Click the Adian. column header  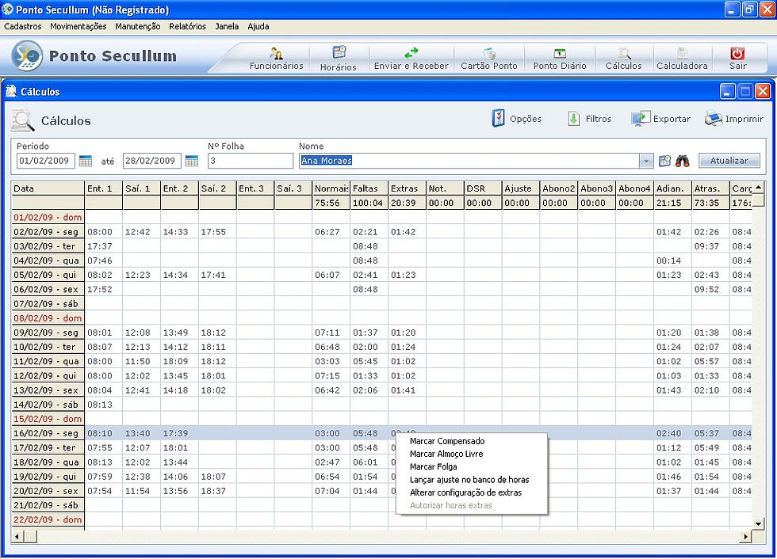673,188
